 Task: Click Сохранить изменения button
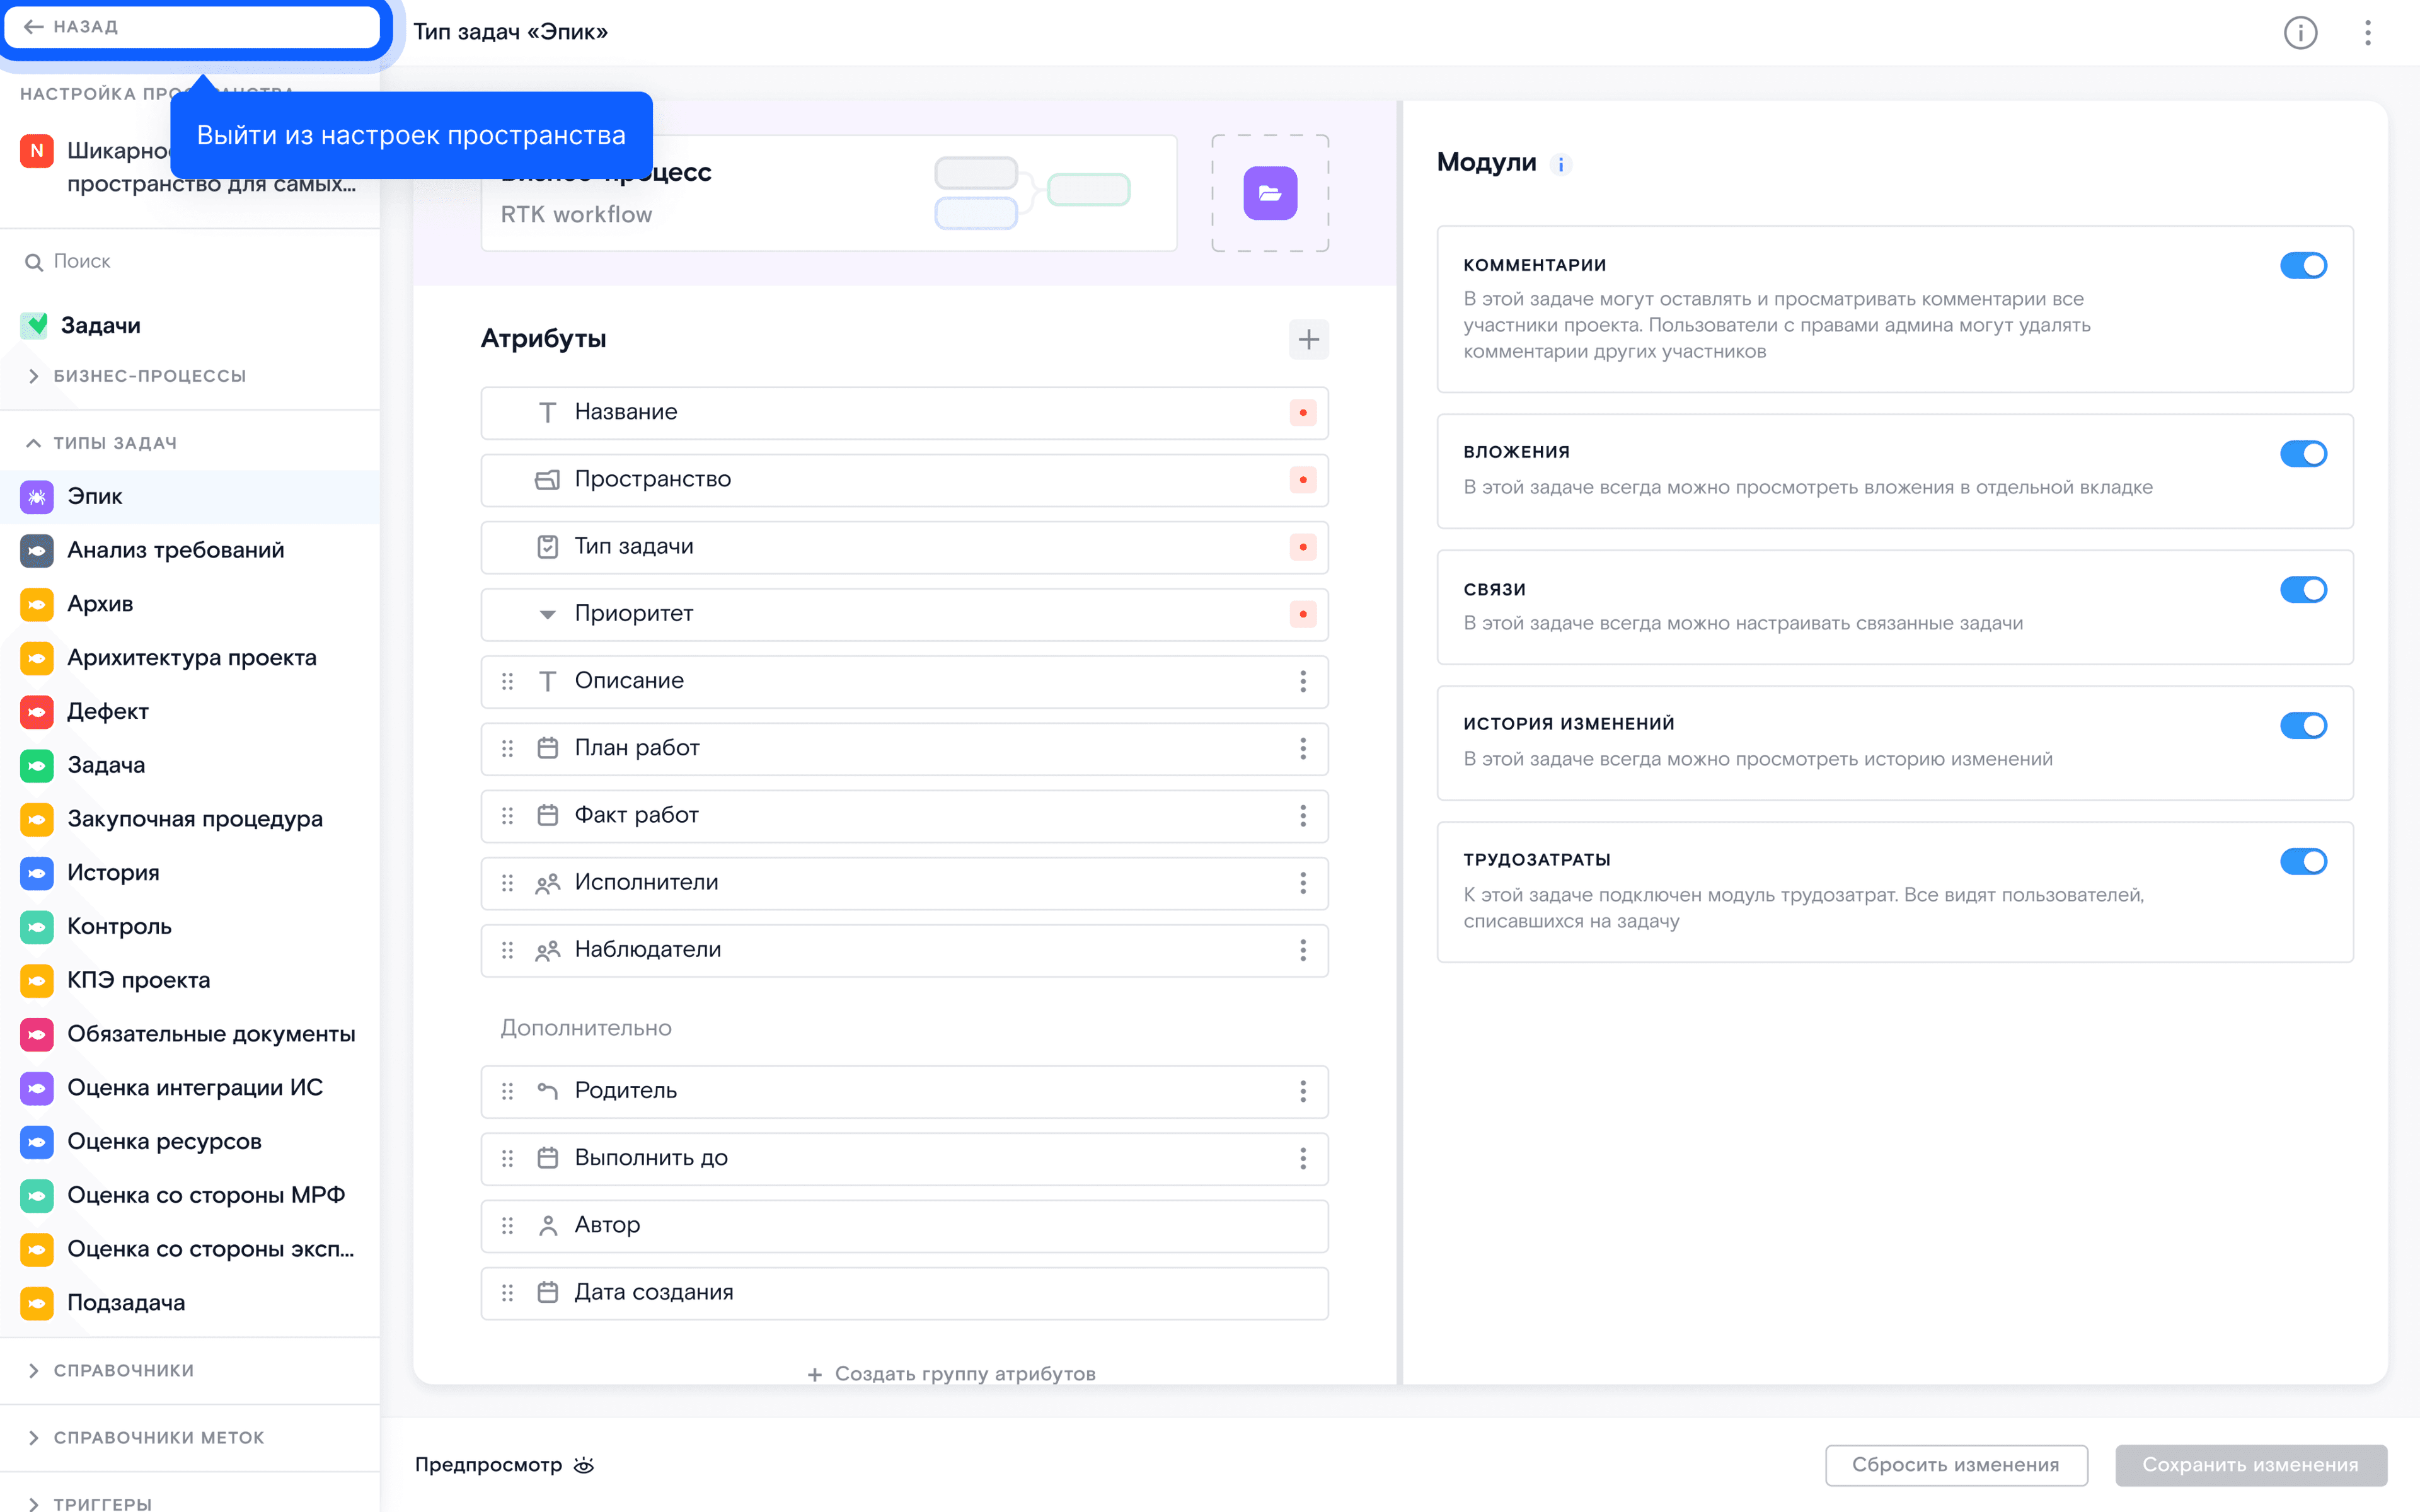[x=2250, y=1466]
